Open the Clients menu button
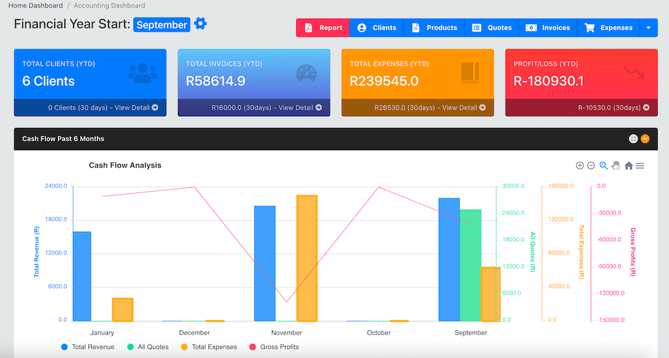The width and height of the screenshot is (669, 358). [x=376, y=28]
